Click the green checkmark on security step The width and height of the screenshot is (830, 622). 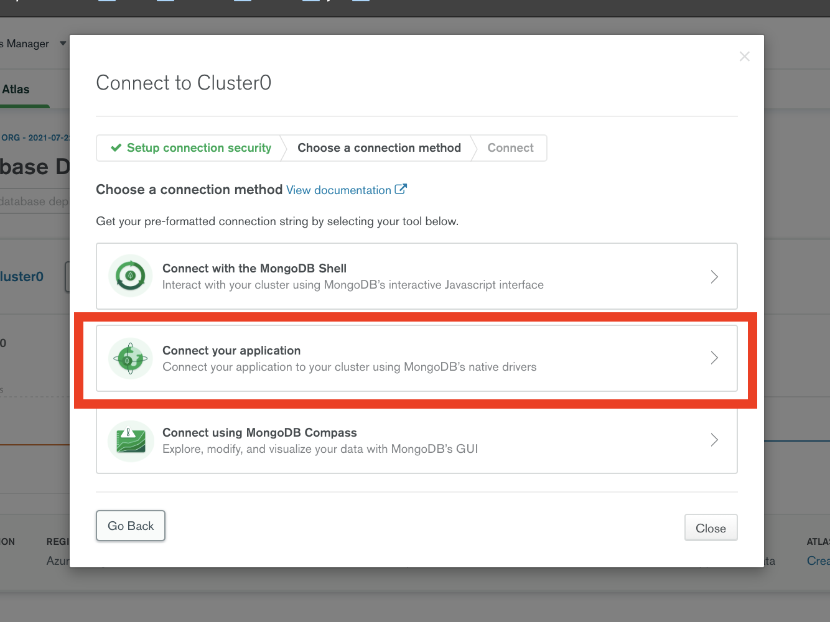(116, 148)
